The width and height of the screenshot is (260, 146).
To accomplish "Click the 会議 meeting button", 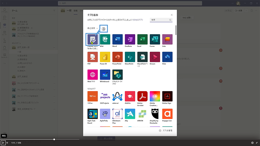I will 239,11.
